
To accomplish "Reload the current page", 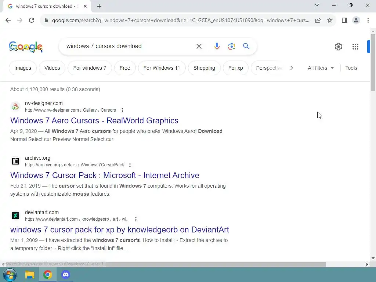I will pyautogui.click(x=32, y=20).
